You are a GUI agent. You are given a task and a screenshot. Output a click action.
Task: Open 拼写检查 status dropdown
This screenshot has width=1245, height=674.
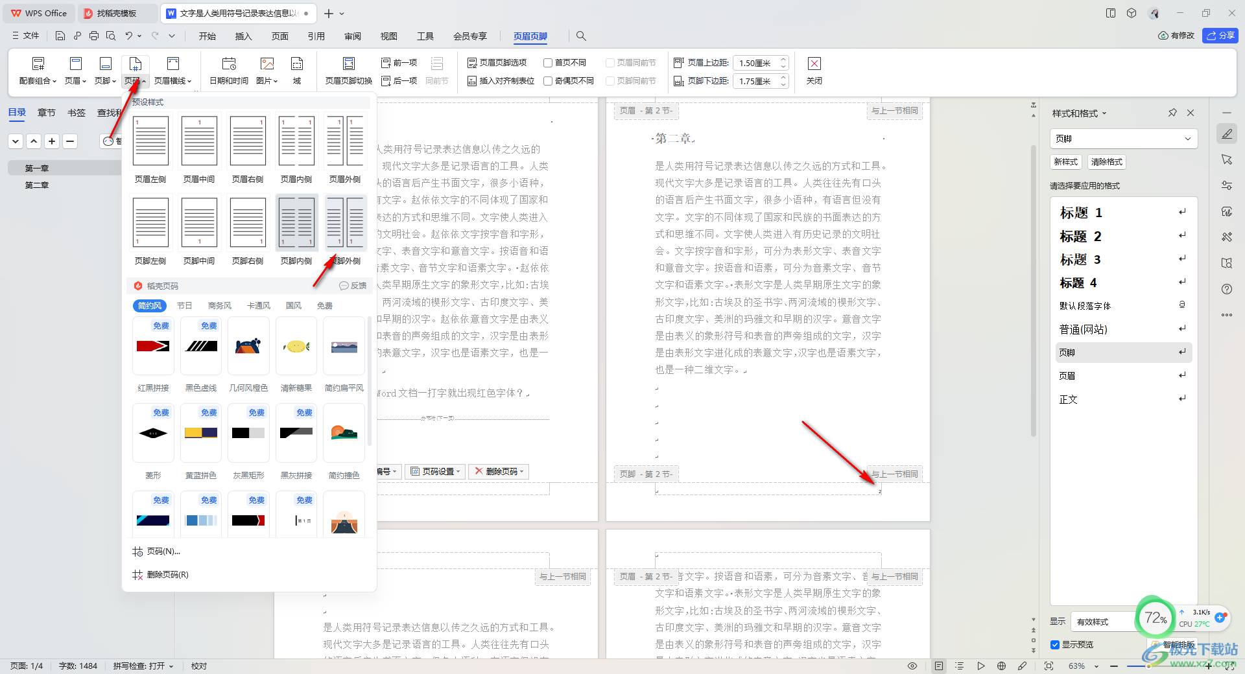click(143, 666)
